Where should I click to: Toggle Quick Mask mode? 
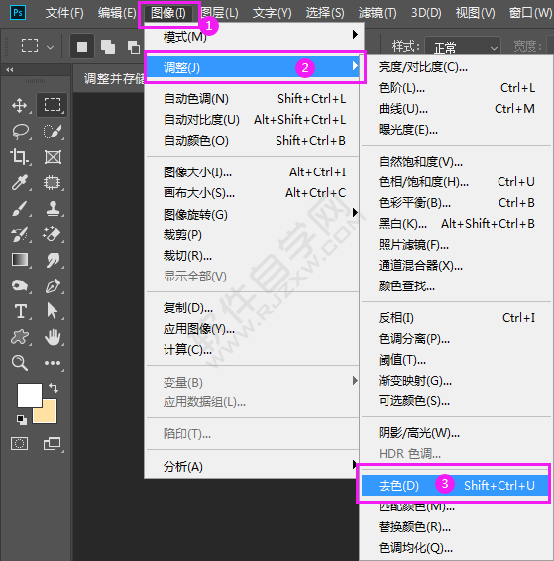coord(19,444)
